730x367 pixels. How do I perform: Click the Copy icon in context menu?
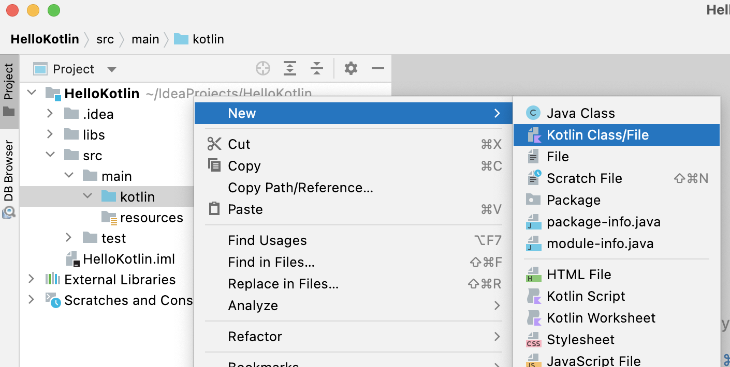tap(214, 165)
